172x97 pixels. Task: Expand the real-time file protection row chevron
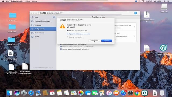pyautogui.click(x=134, y=27)
